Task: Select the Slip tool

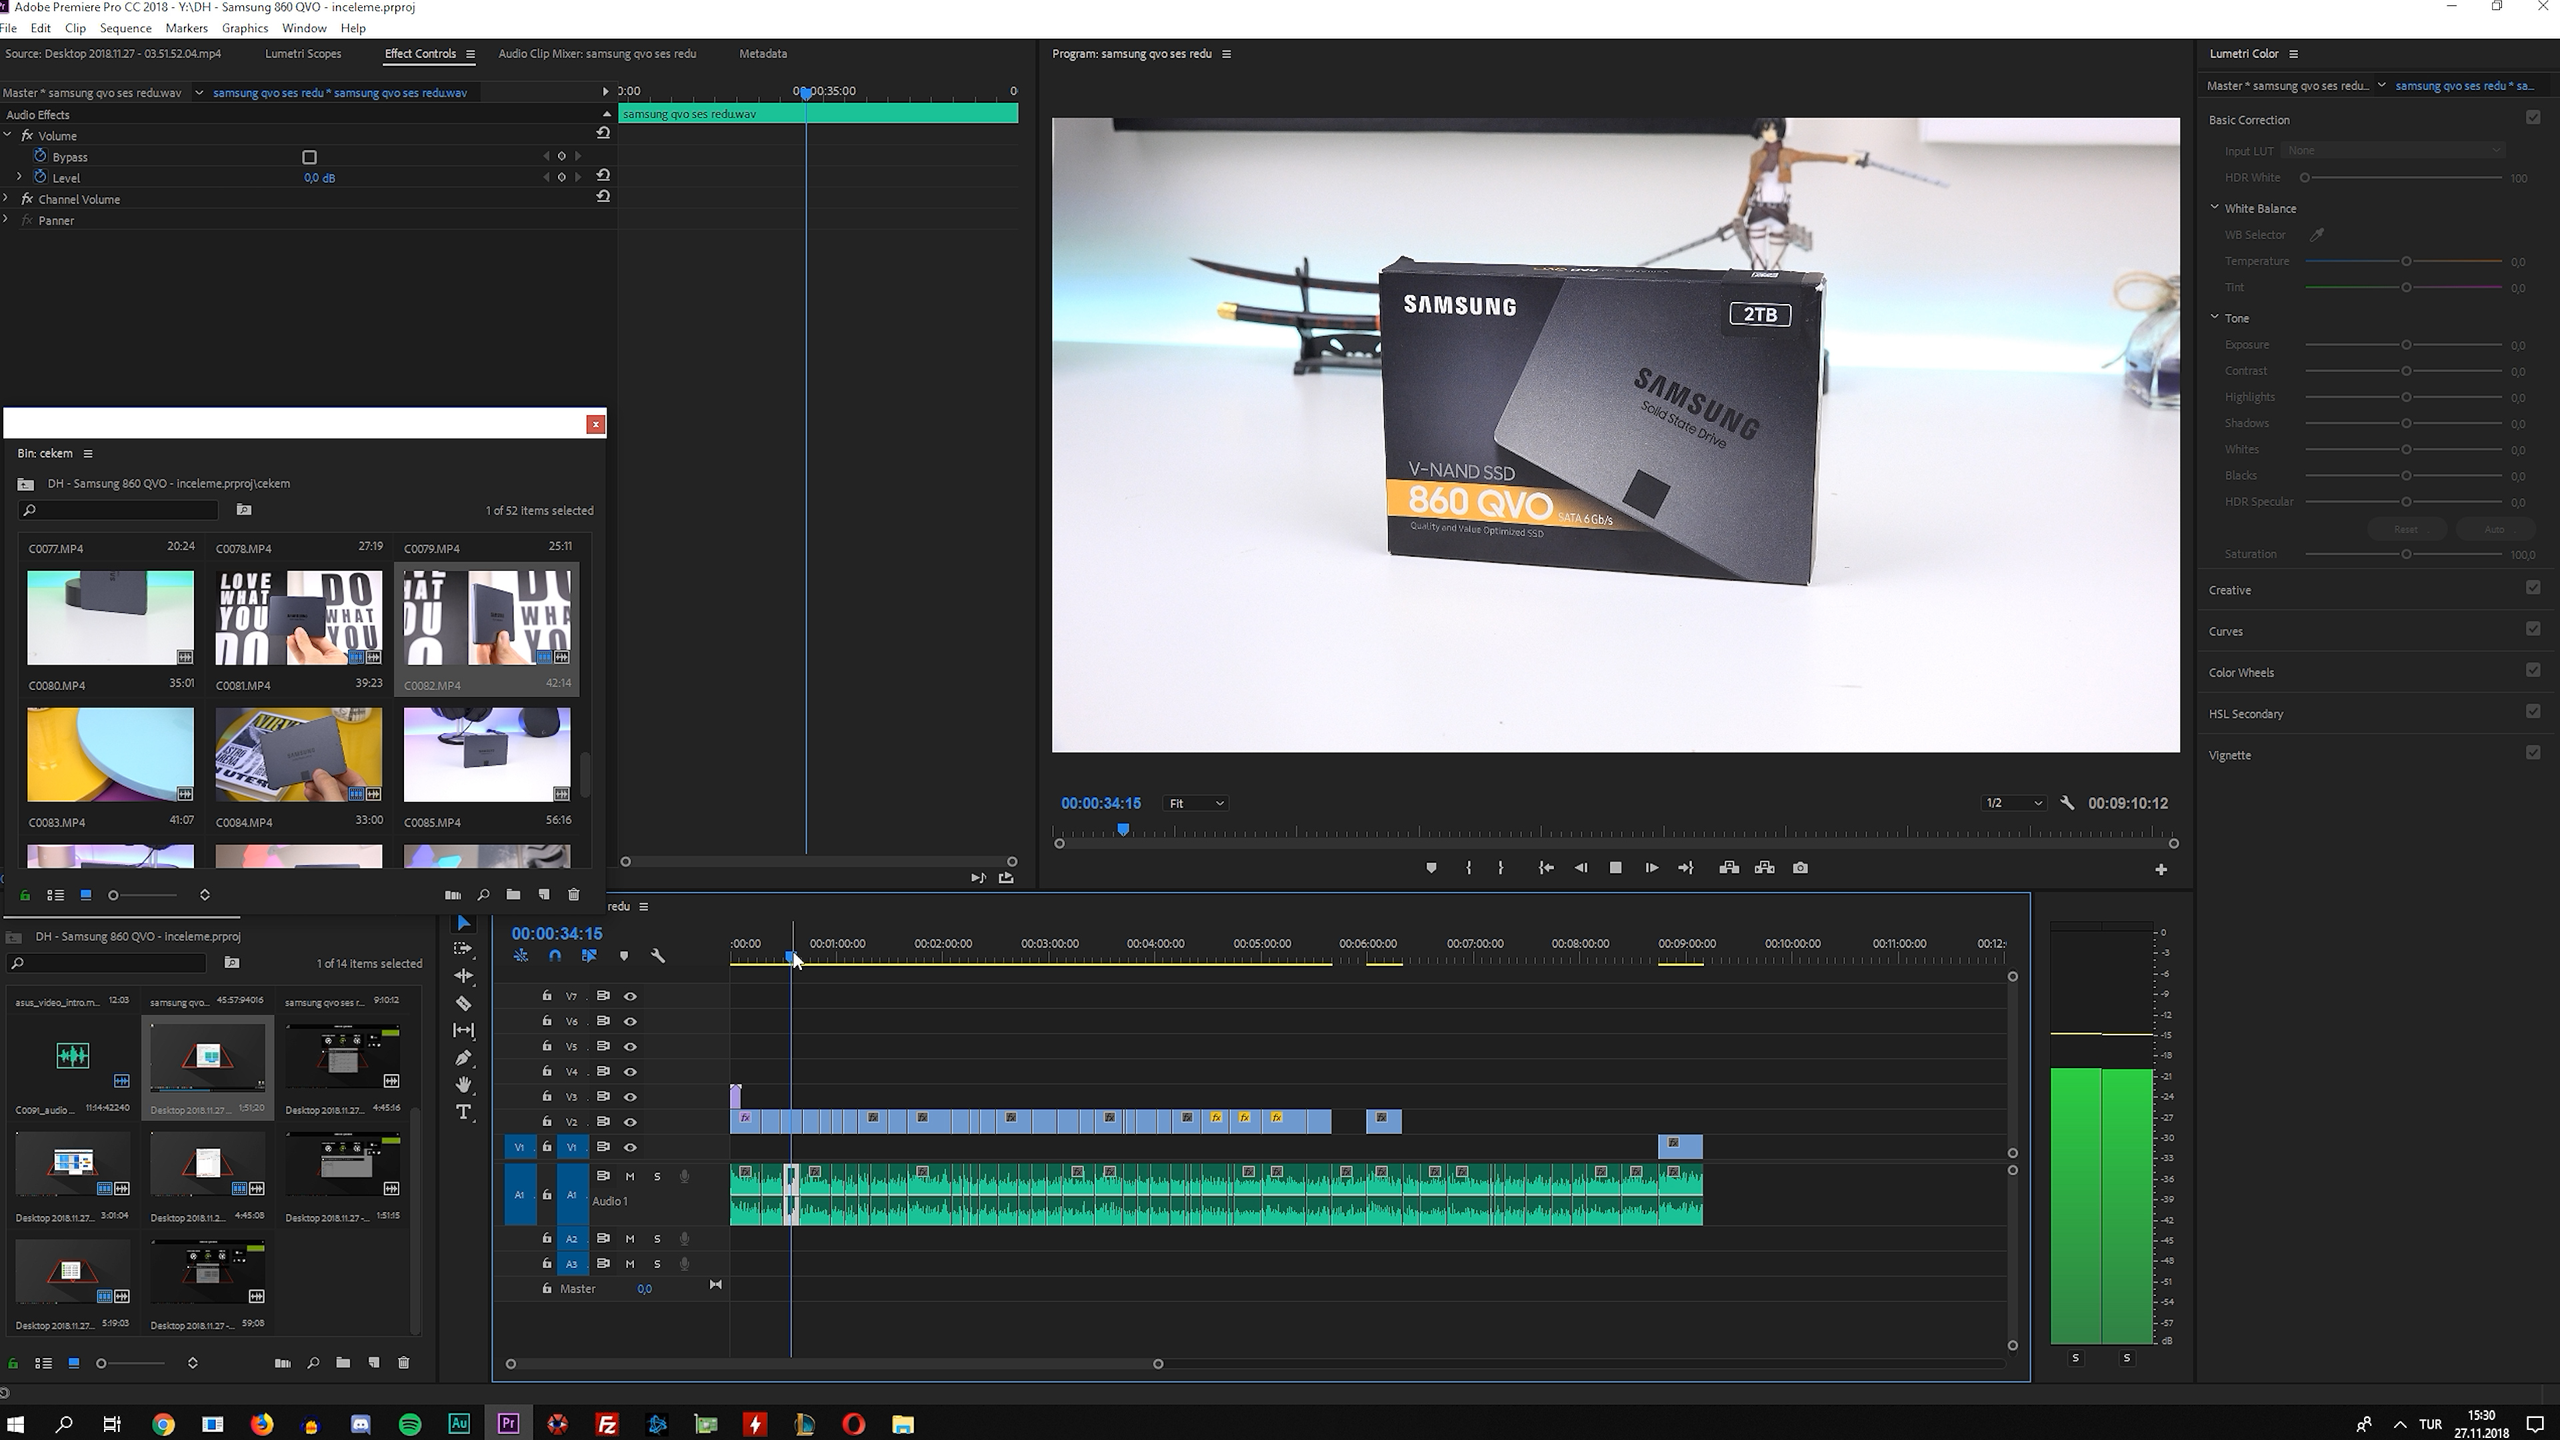Action: click(x=463, y=1031)
